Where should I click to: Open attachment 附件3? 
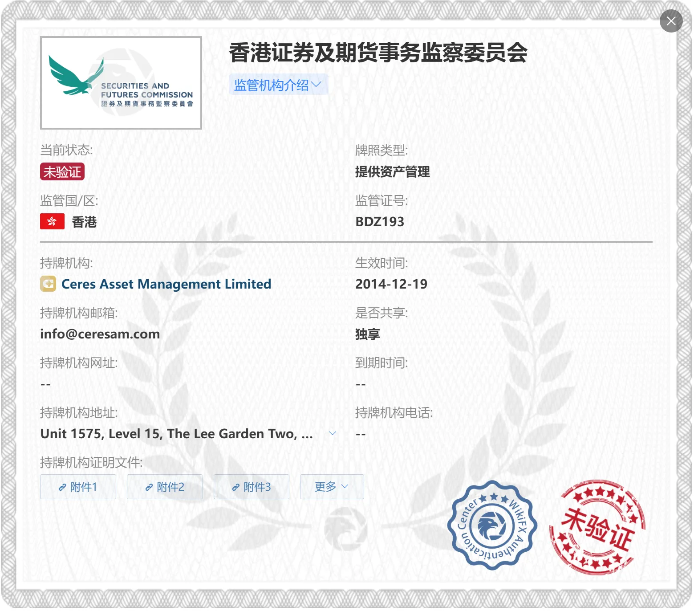click(252, 487)
